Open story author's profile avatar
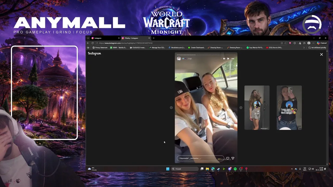The image size is (333, 187). point(179,58)
